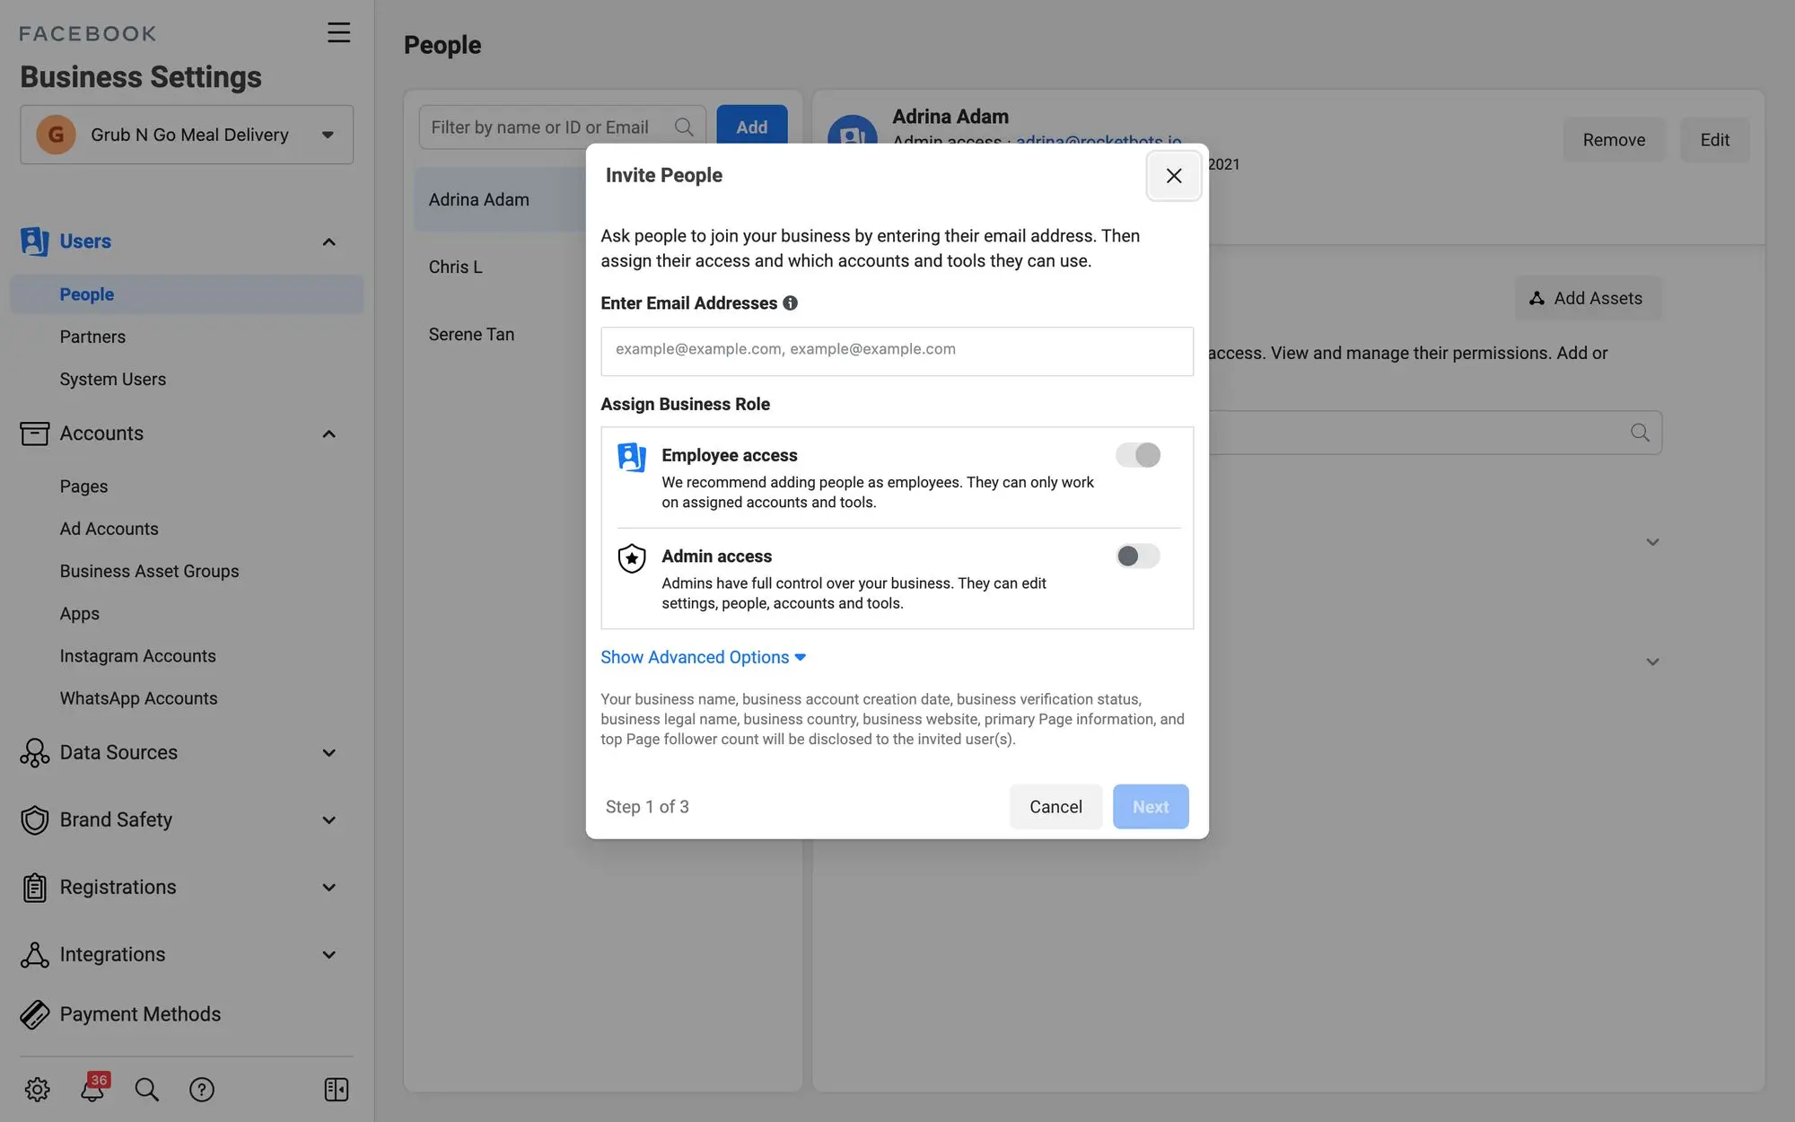Toggle the Employee access switch
Image resolution: width=1795 pixels, height=1122 pixels.
pyautogui.click(x=1138, y=455)
